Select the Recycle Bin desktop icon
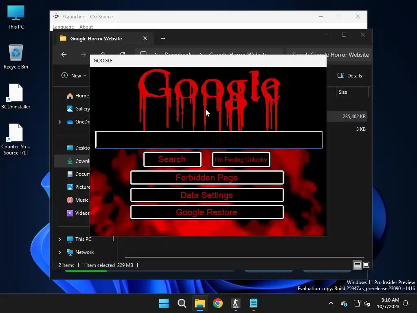Screen dimensions: 417x313 [x=16, y=57]
